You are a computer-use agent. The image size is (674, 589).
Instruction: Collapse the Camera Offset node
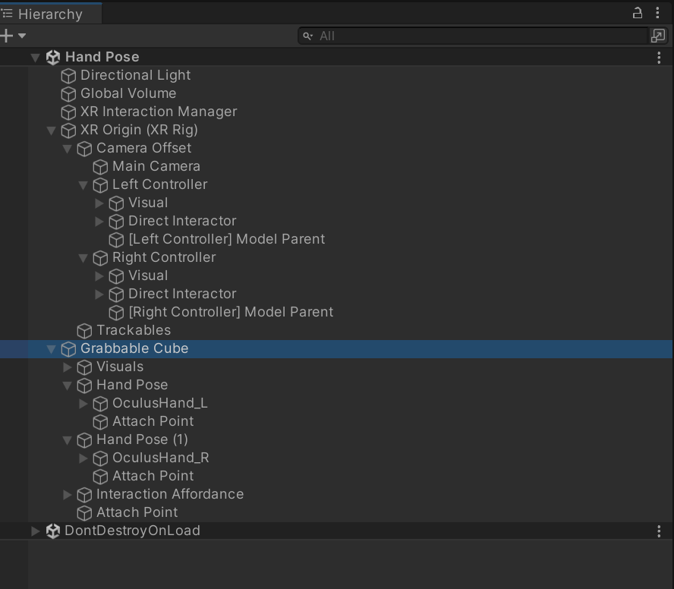pyautogui.click(x=67, y=149)
